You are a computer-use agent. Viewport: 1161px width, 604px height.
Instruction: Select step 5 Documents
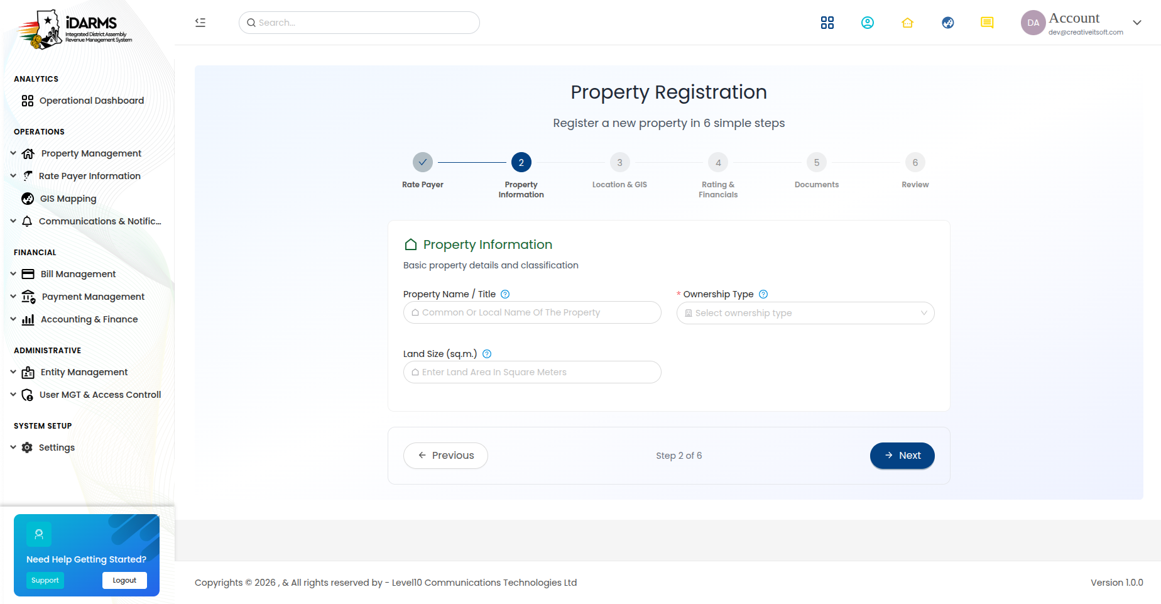coord(817,163)
